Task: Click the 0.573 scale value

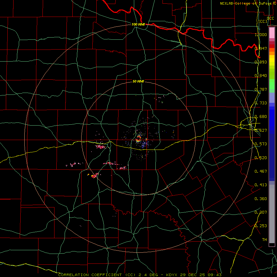Action: [261, 144]
